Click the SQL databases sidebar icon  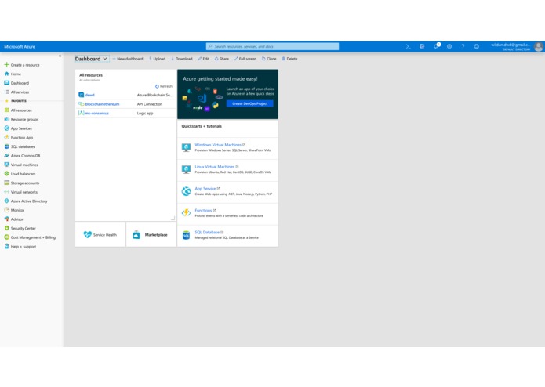[6, 146]
